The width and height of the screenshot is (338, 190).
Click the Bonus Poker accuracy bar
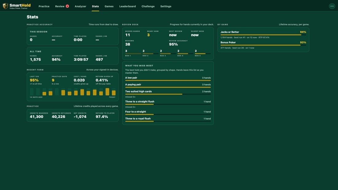(263, 45)
